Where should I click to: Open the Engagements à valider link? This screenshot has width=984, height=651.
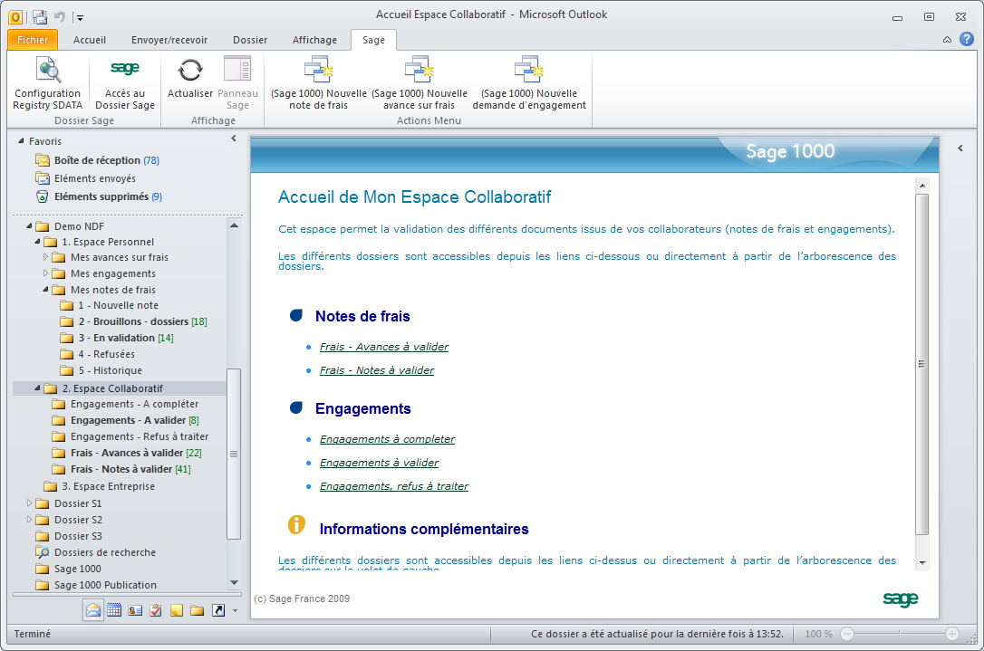[379, 463]
